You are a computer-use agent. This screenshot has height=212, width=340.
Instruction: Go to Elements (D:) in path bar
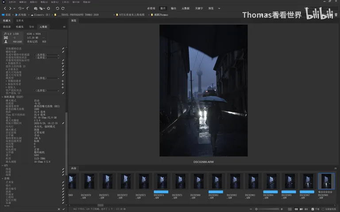pos(41,15)
